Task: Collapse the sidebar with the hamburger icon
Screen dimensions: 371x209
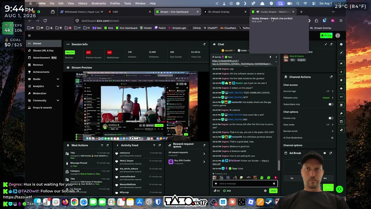Action: (x=29, y=35)
